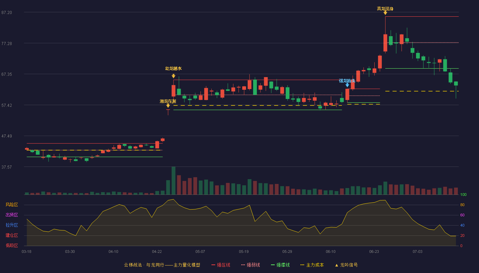Screen dimensions: 479x273
Task: Click the 07-03 date label
Action: pos(417,252)
